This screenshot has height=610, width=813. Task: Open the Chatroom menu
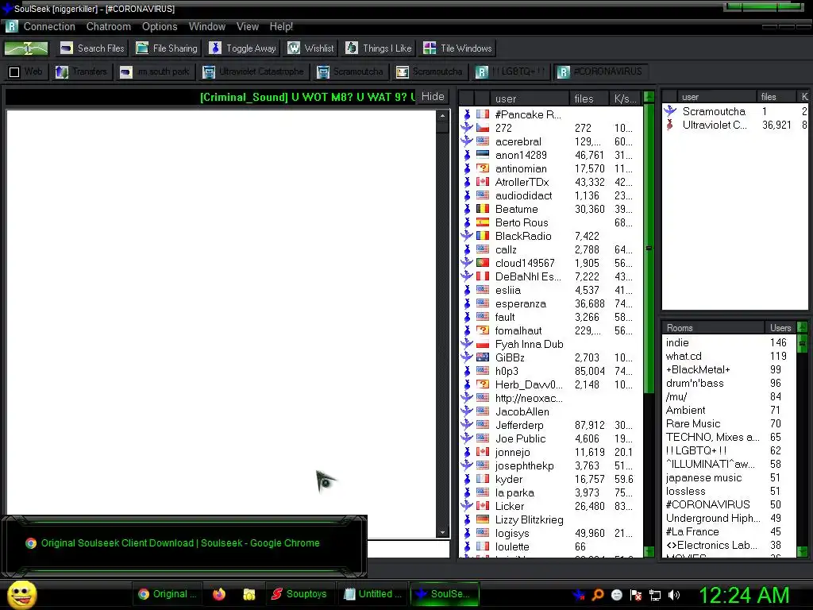[x=108, y=26]
